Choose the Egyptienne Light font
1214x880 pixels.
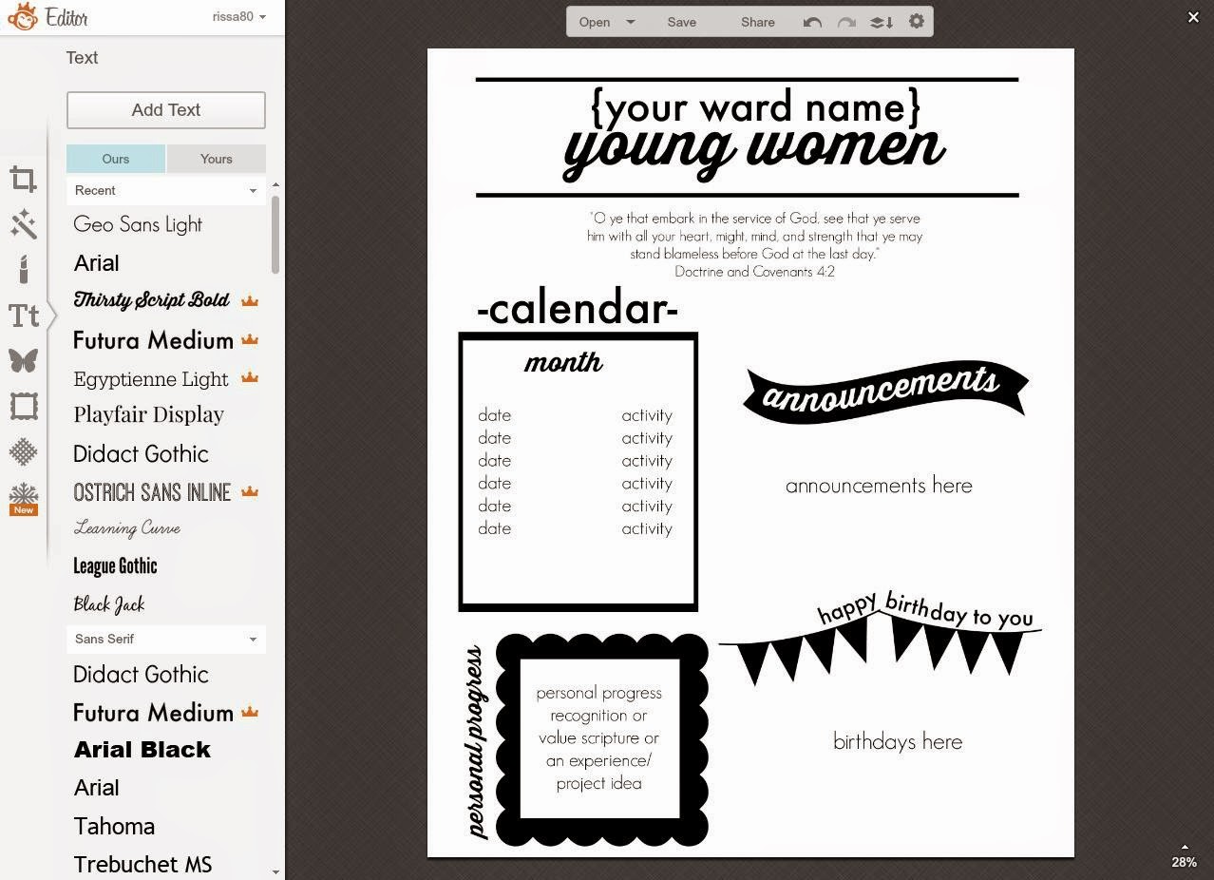(150, 378)
